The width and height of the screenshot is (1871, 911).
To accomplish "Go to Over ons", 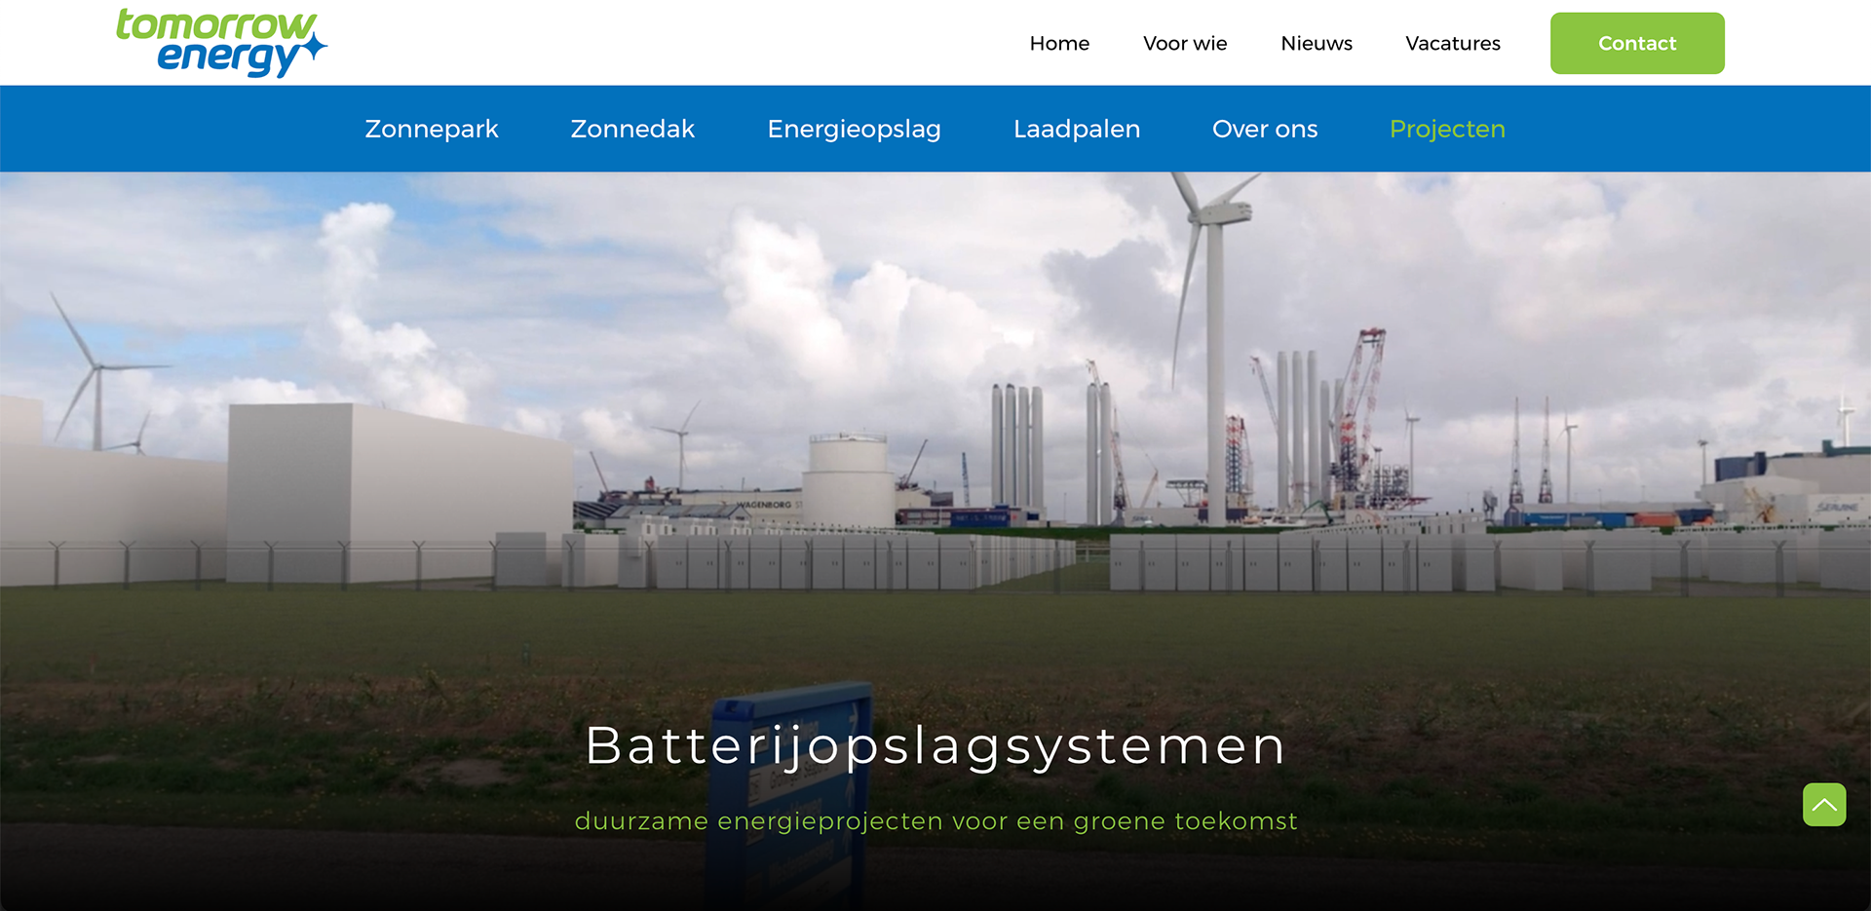I will click(x=1265, y=129).
